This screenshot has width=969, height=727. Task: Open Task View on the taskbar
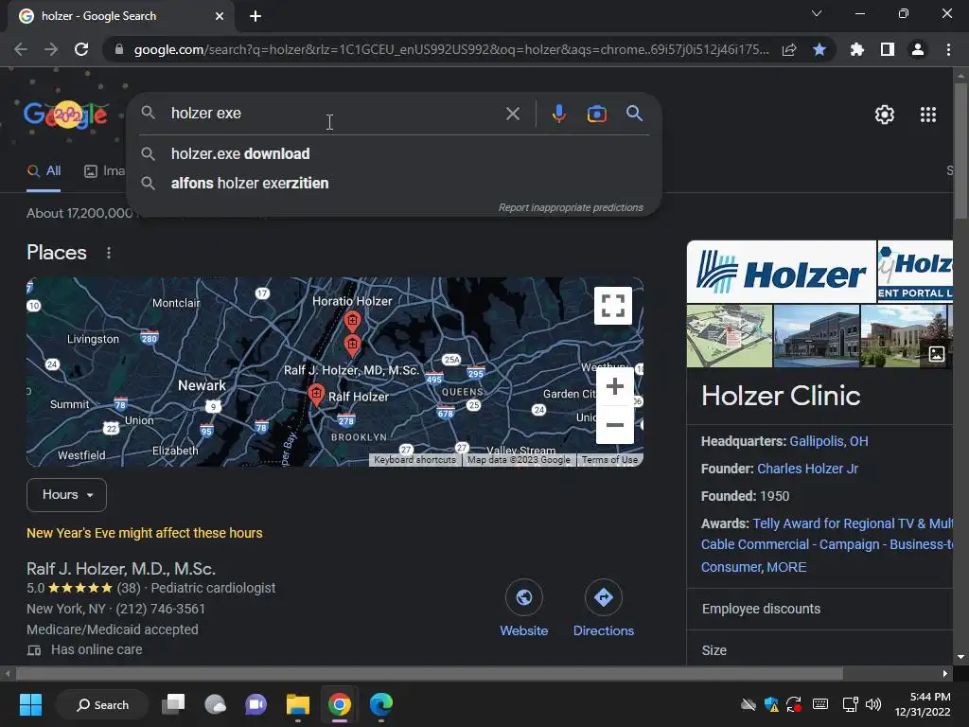pos(173,704)
